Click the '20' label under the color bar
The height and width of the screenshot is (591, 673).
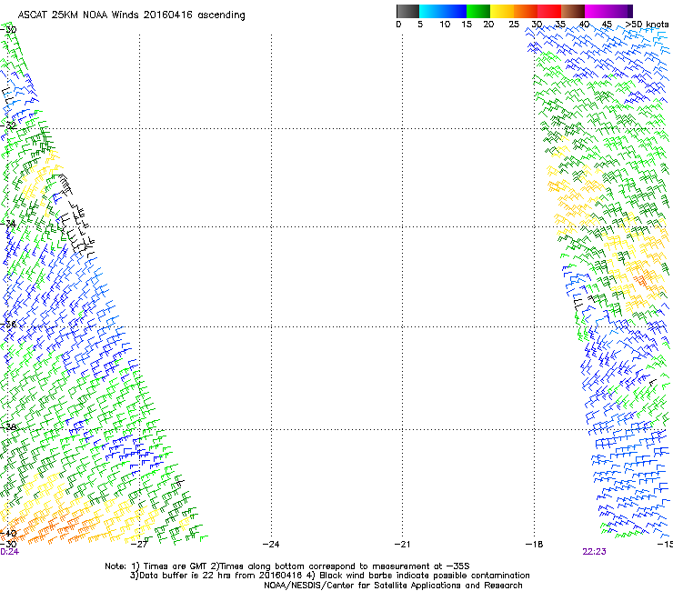point(488,25)
